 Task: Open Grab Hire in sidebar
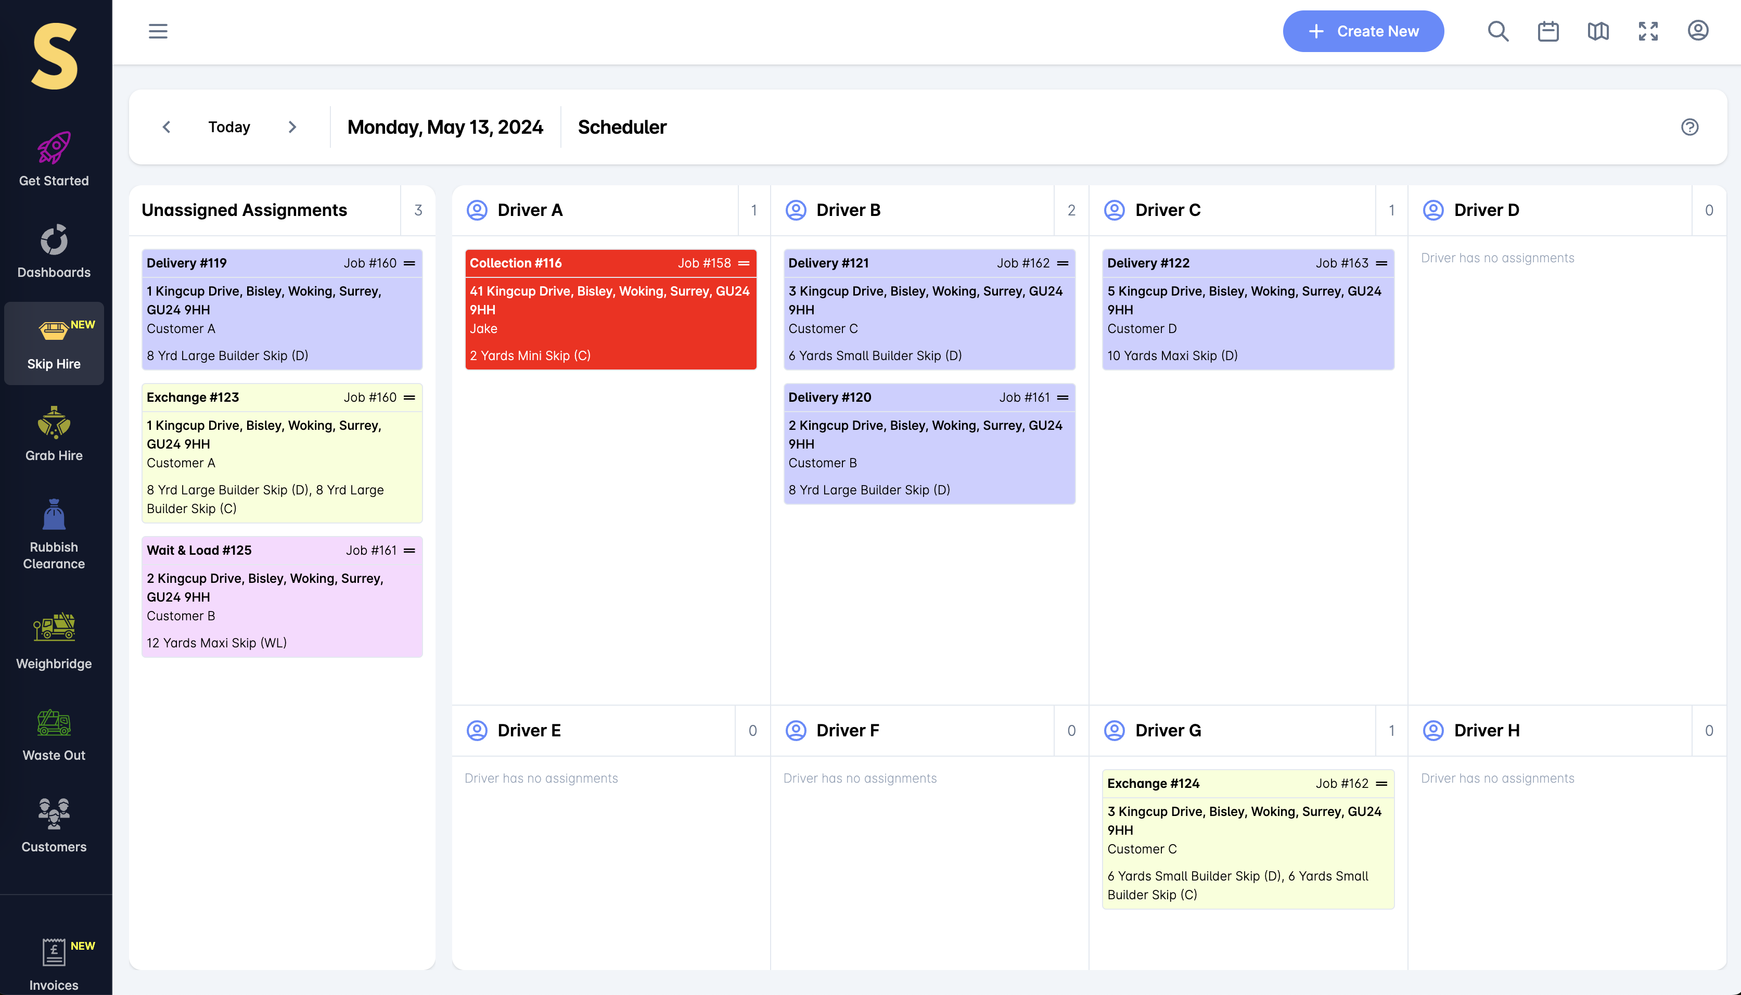tap(54, 435)
